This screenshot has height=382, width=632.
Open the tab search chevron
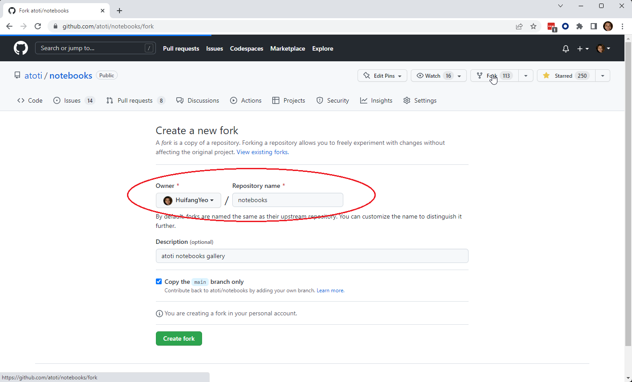click(x=560, y=6)
